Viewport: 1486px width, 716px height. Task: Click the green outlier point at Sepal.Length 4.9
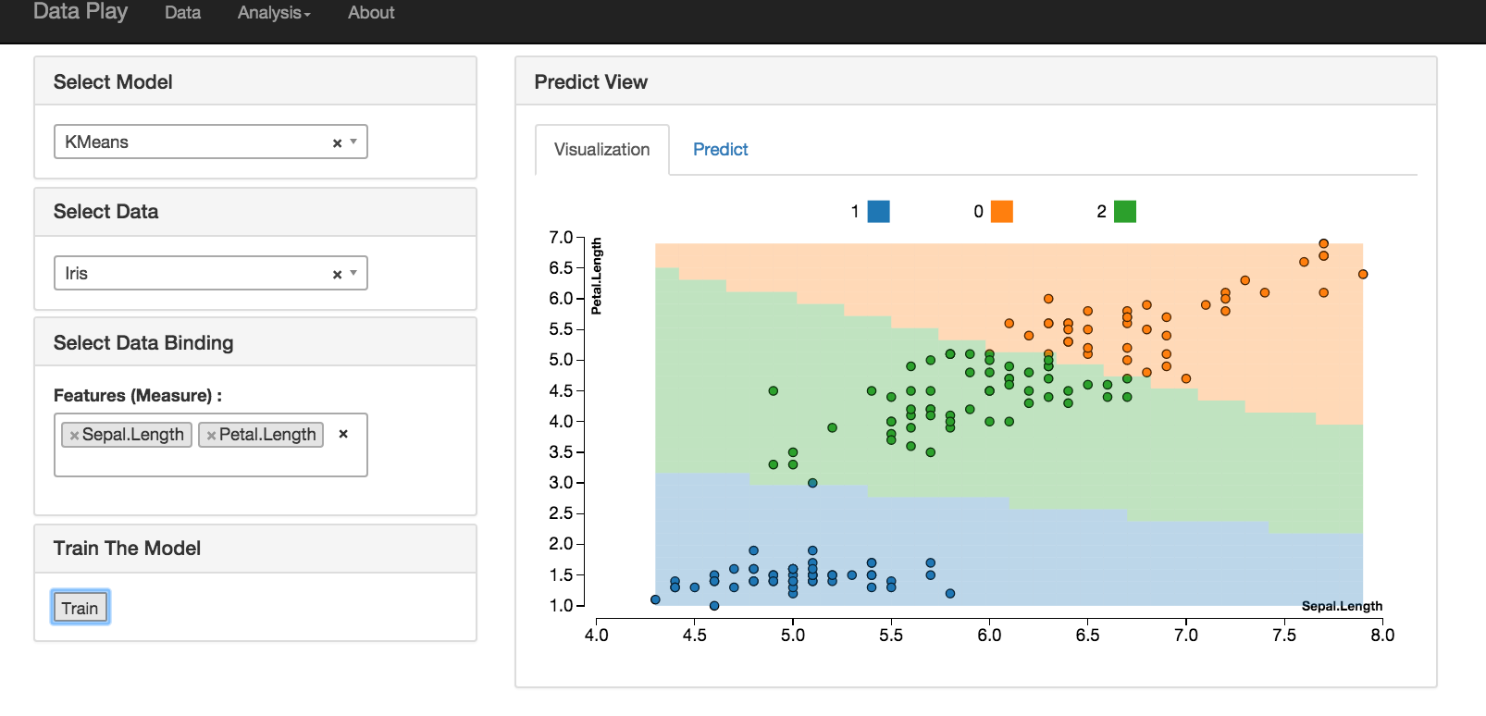point(774,391)
